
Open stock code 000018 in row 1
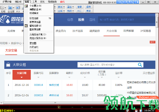point(39,85)
